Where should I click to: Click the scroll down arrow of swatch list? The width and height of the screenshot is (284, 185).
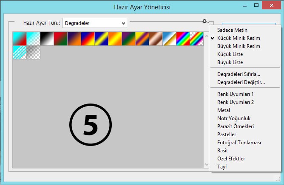tap(207, 164)
